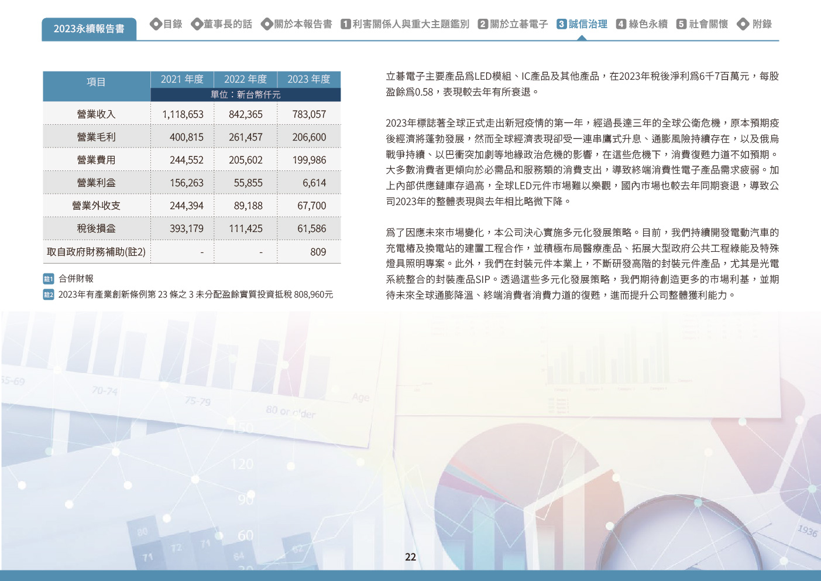Click the 783,057 revenue value for 2023
The image size is (821, 581).
[x=309, y=114]
